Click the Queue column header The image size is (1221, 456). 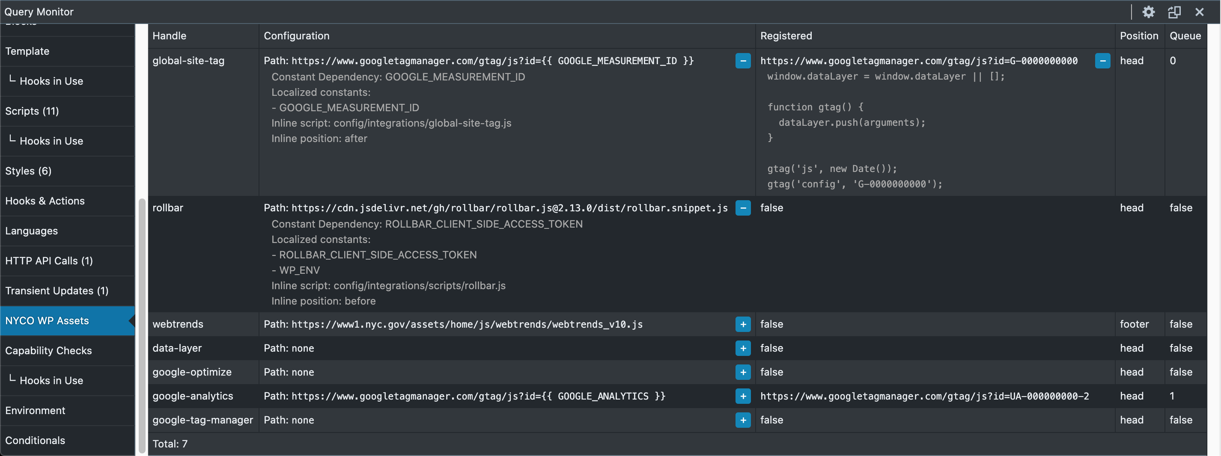(x=1185, y=36)
